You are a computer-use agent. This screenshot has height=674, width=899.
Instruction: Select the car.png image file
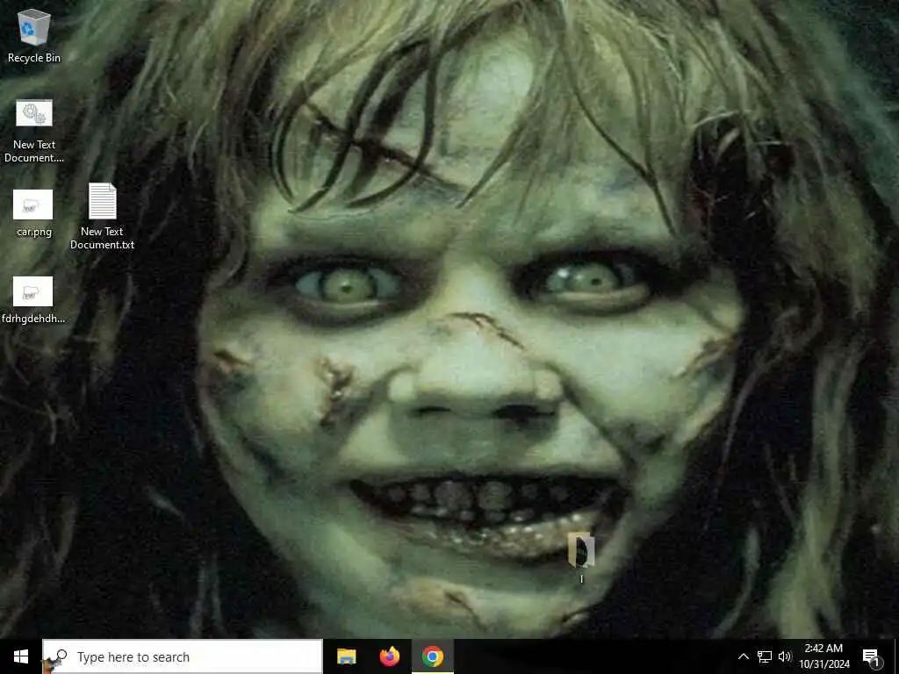[x=34, y=212]
